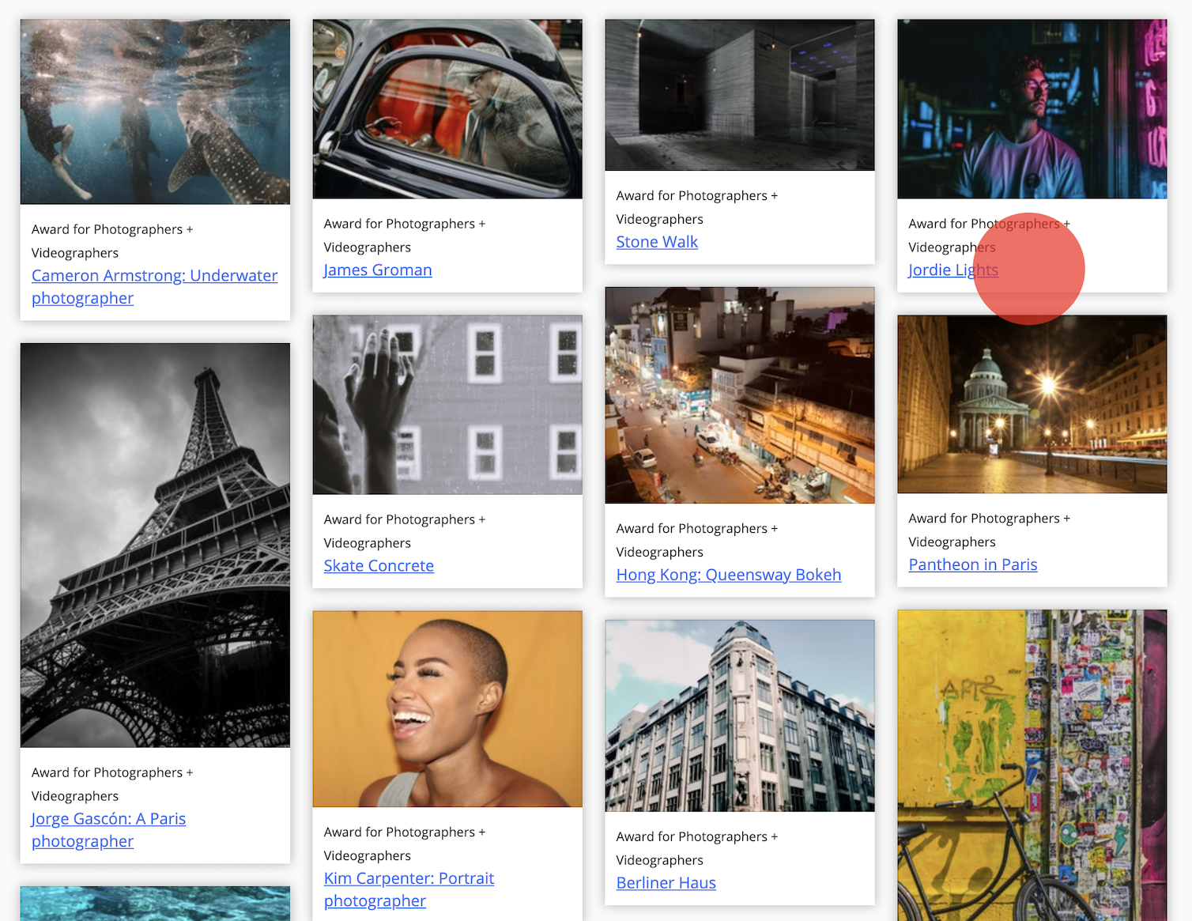Open the Berliner Haus link
This screenshot has height=921, width=1192.
coord(666,883)
